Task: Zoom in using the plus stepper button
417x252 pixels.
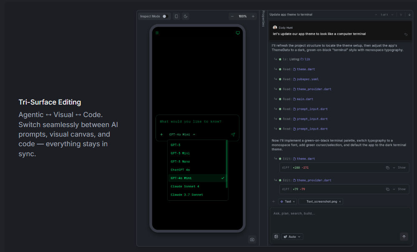Action: [254, 16]
